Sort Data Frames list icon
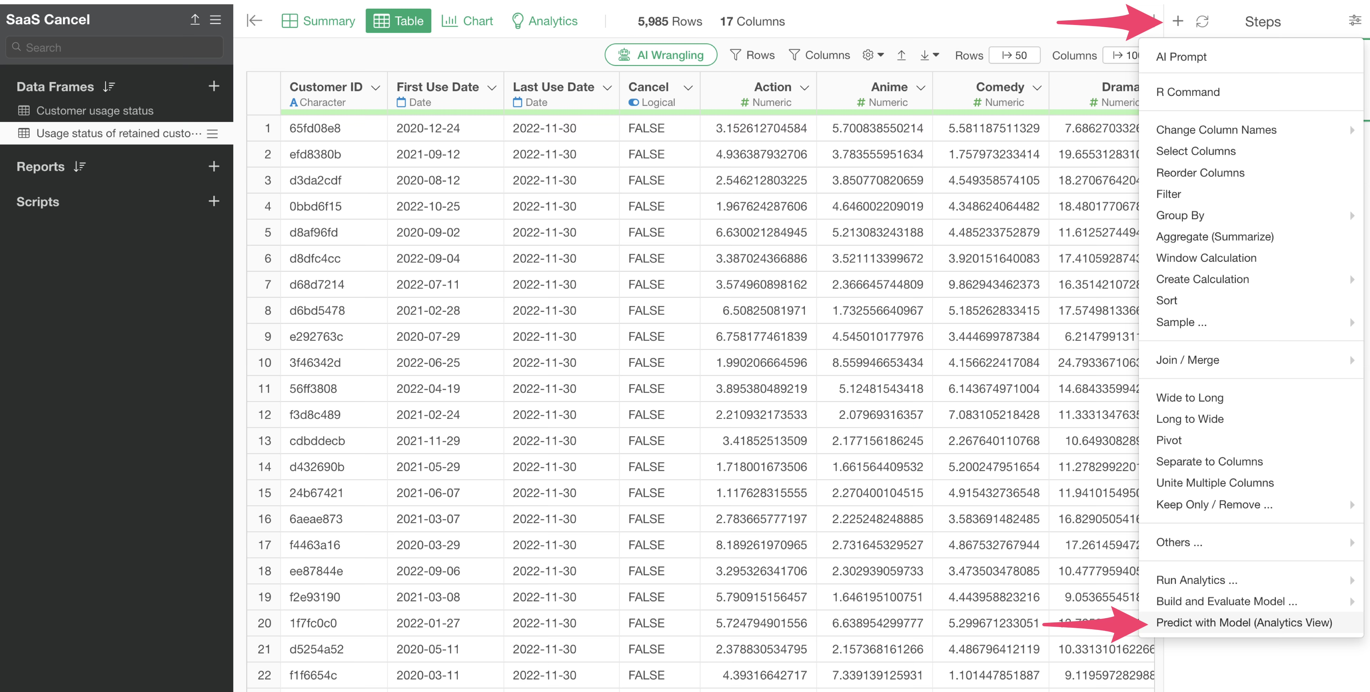Screen dimensions: 1370x692 pyautogui.click(x=109, y=87)
